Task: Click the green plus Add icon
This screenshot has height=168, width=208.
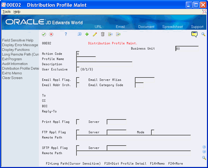Action: [x=87, y=34]
